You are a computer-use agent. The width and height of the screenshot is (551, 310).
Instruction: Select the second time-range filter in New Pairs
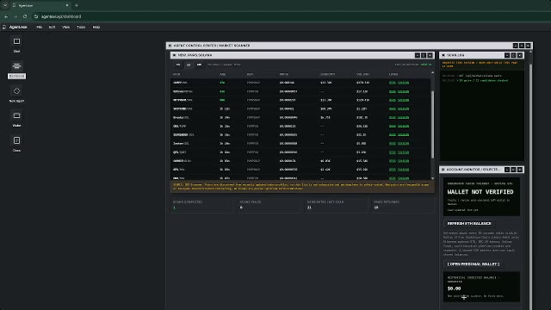(189, 65)
